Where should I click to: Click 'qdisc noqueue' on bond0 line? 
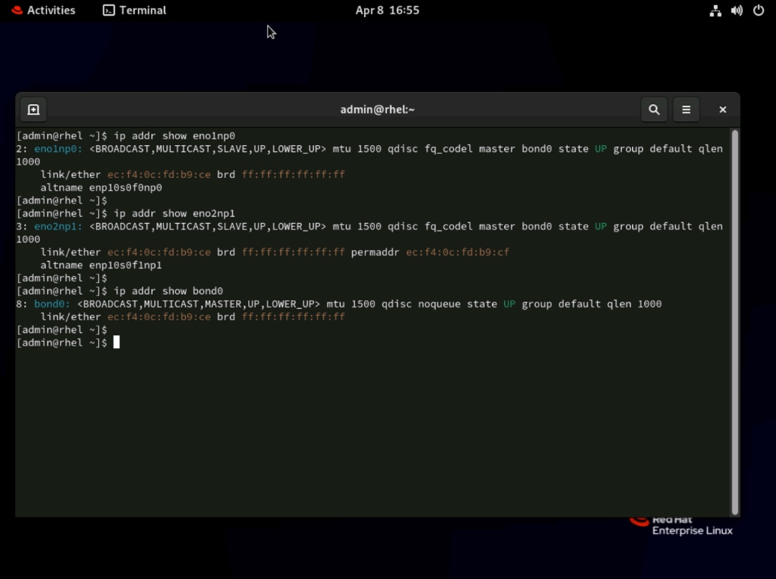[x=421, y=304]
